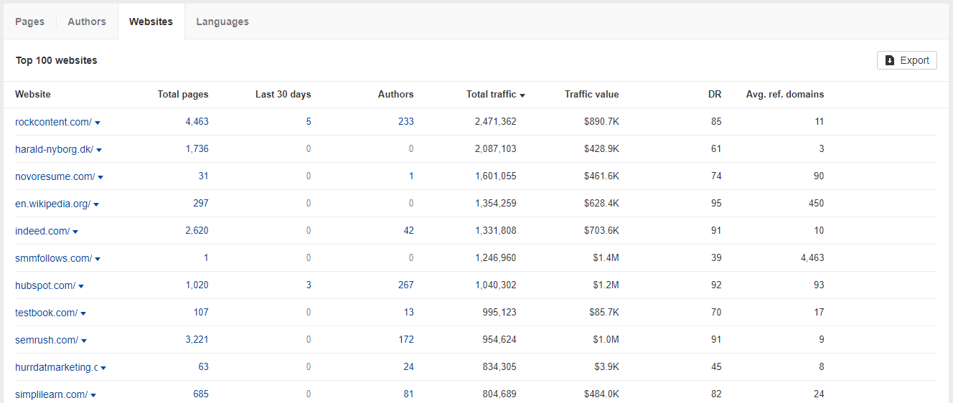Open semrush.com website link
The image size is (953, 403).
point(47,340)
